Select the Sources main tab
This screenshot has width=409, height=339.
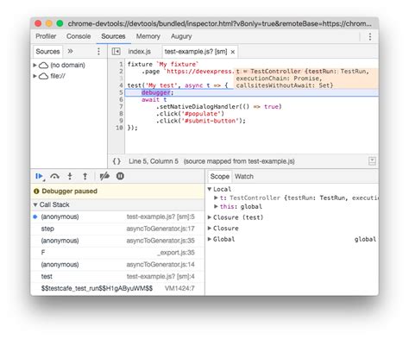(113, 36)
